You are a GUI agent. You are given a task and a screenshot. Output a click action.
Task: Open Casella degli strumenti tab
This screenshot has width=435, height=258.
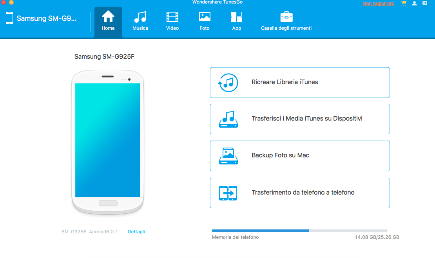(286, 22)
